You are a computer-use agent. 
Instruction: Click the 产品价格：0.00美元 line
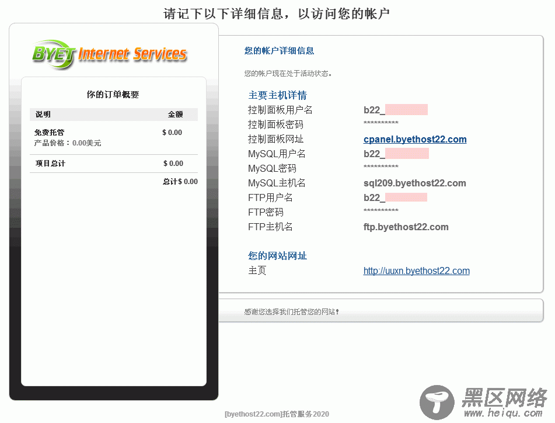[x=68, y=143]
